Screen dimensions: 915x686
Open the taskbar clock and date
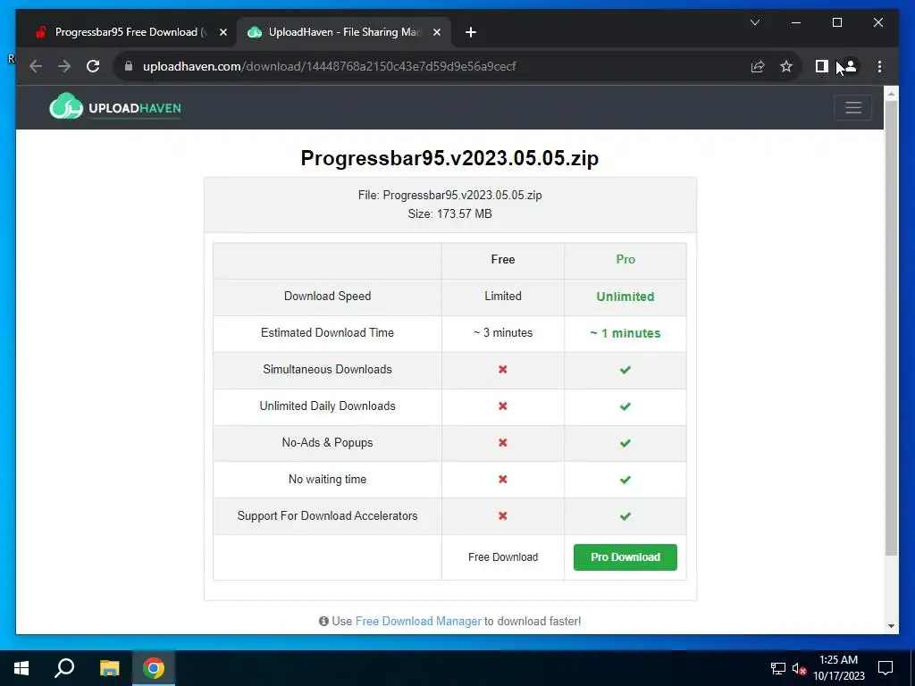click(838, 668)
